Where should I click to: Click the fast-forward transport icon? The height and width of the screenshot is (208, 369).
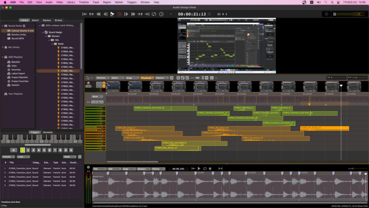[x=133, y=14]
